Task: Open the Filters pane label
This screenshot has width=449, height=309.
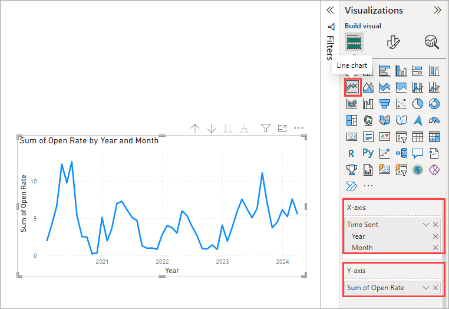Action: pyautogui.click(x=330, y=48)
